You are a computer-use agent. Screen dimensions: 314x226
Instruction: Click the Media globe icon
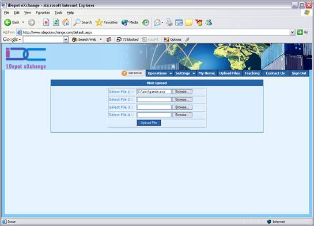point(125,22)
